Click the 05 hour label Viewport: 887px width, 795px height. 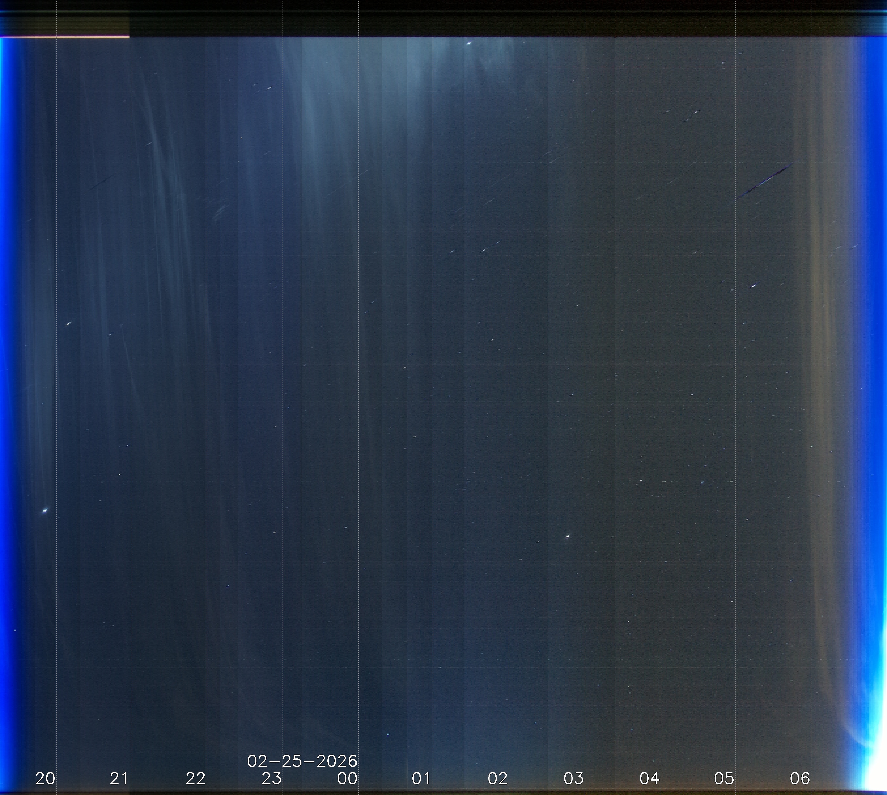click(x=724, y=778)
